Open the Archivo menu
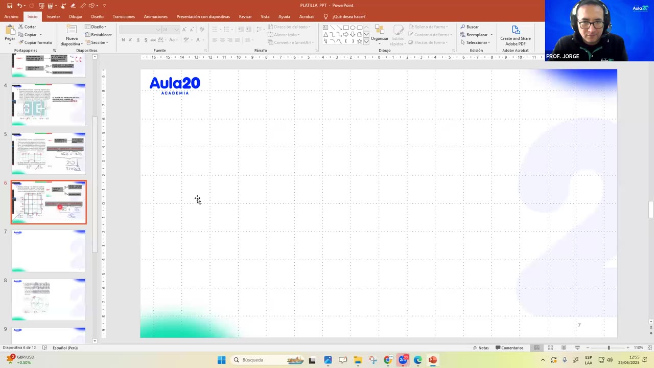The height and width of the screenshot is (368, 654). click(11, 16)
